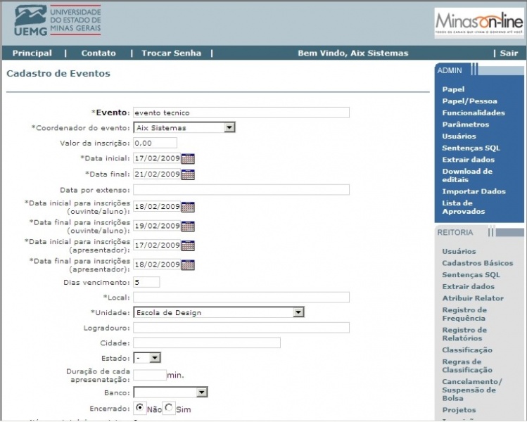Open calendar for Data final inscrições apresentador

coord(188,264)
